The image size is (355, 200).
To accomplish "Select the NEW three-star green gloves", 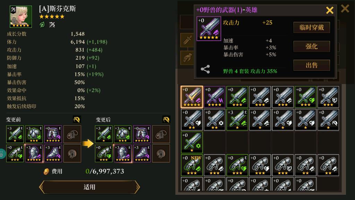I will (192, 165).
